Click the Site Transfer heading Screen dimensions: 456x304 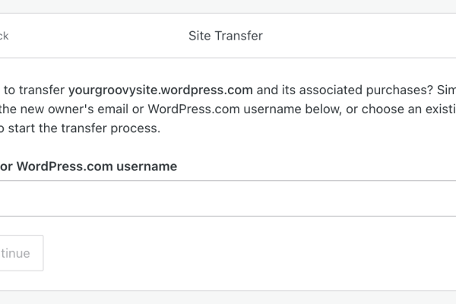(x=225, y=36)
